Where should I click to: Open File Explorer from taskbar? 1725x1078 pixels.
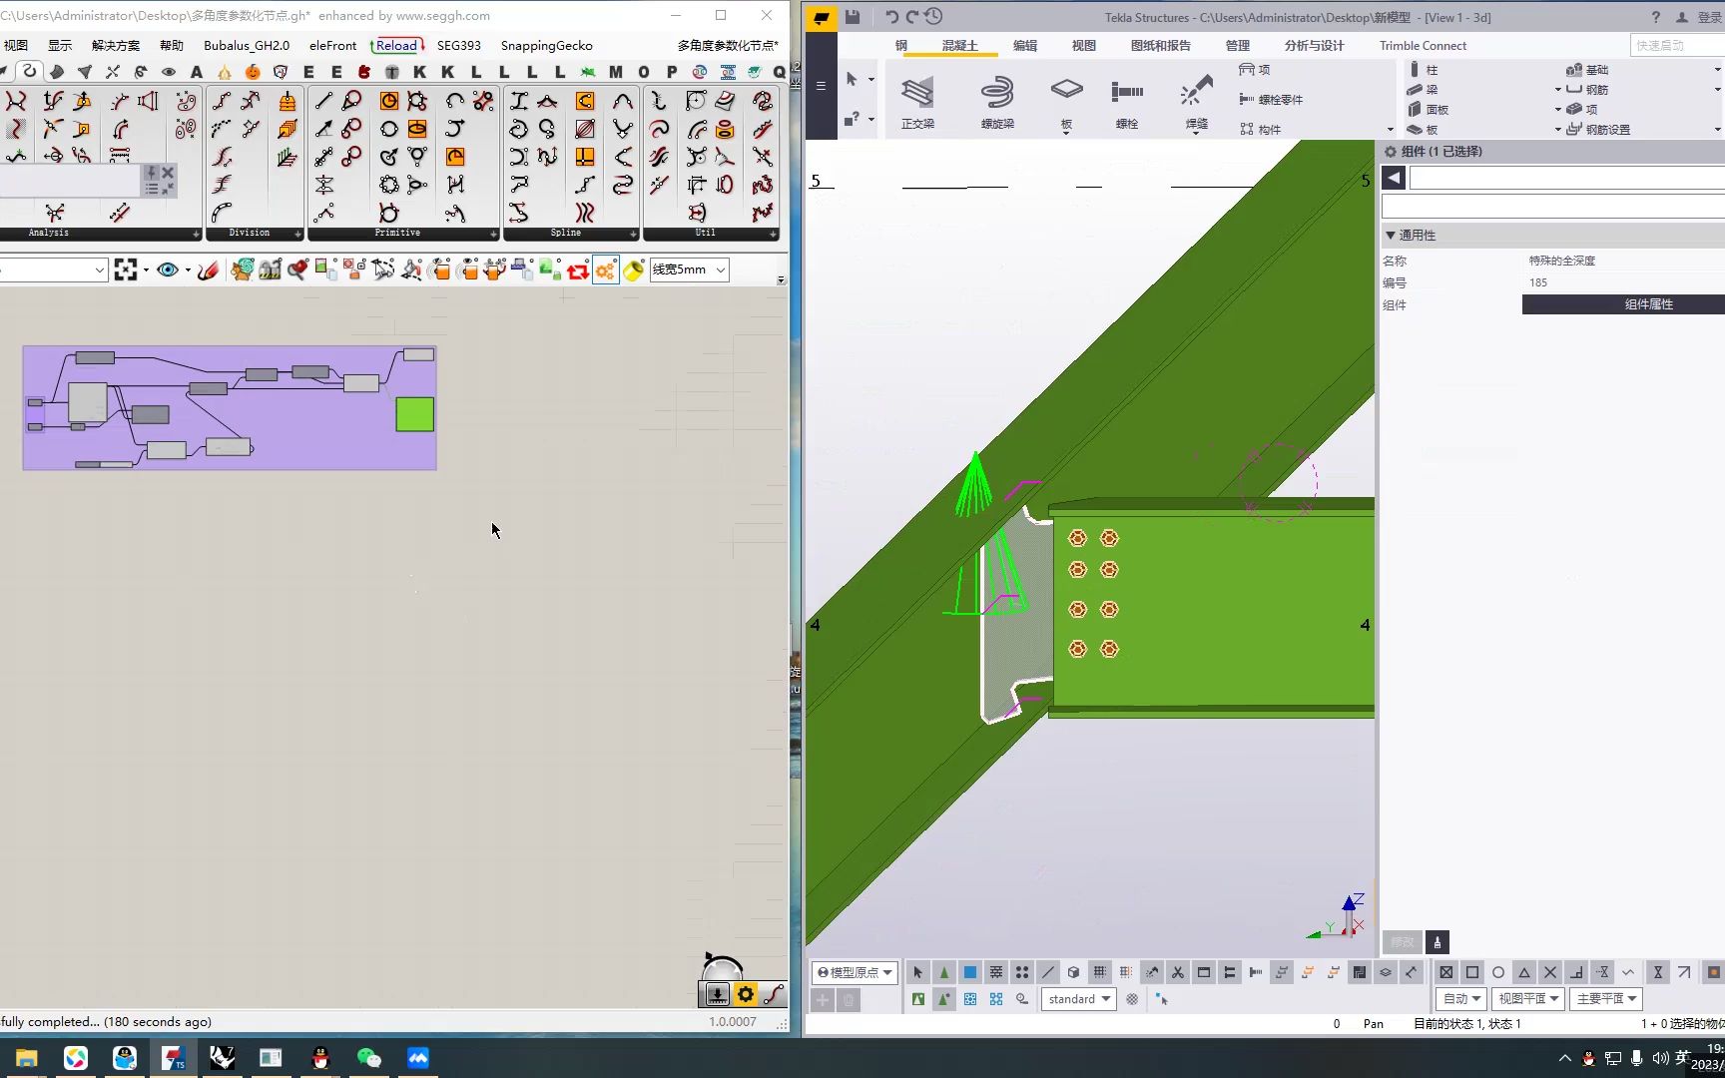pyautogui.click(x=26, y=1058)
